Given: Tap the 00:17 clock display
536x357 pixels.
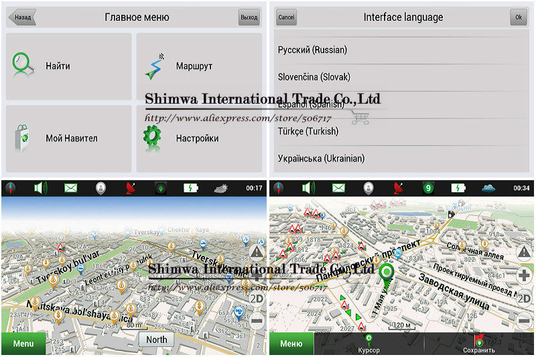Looking at the screenshot, I should [254, 188].
